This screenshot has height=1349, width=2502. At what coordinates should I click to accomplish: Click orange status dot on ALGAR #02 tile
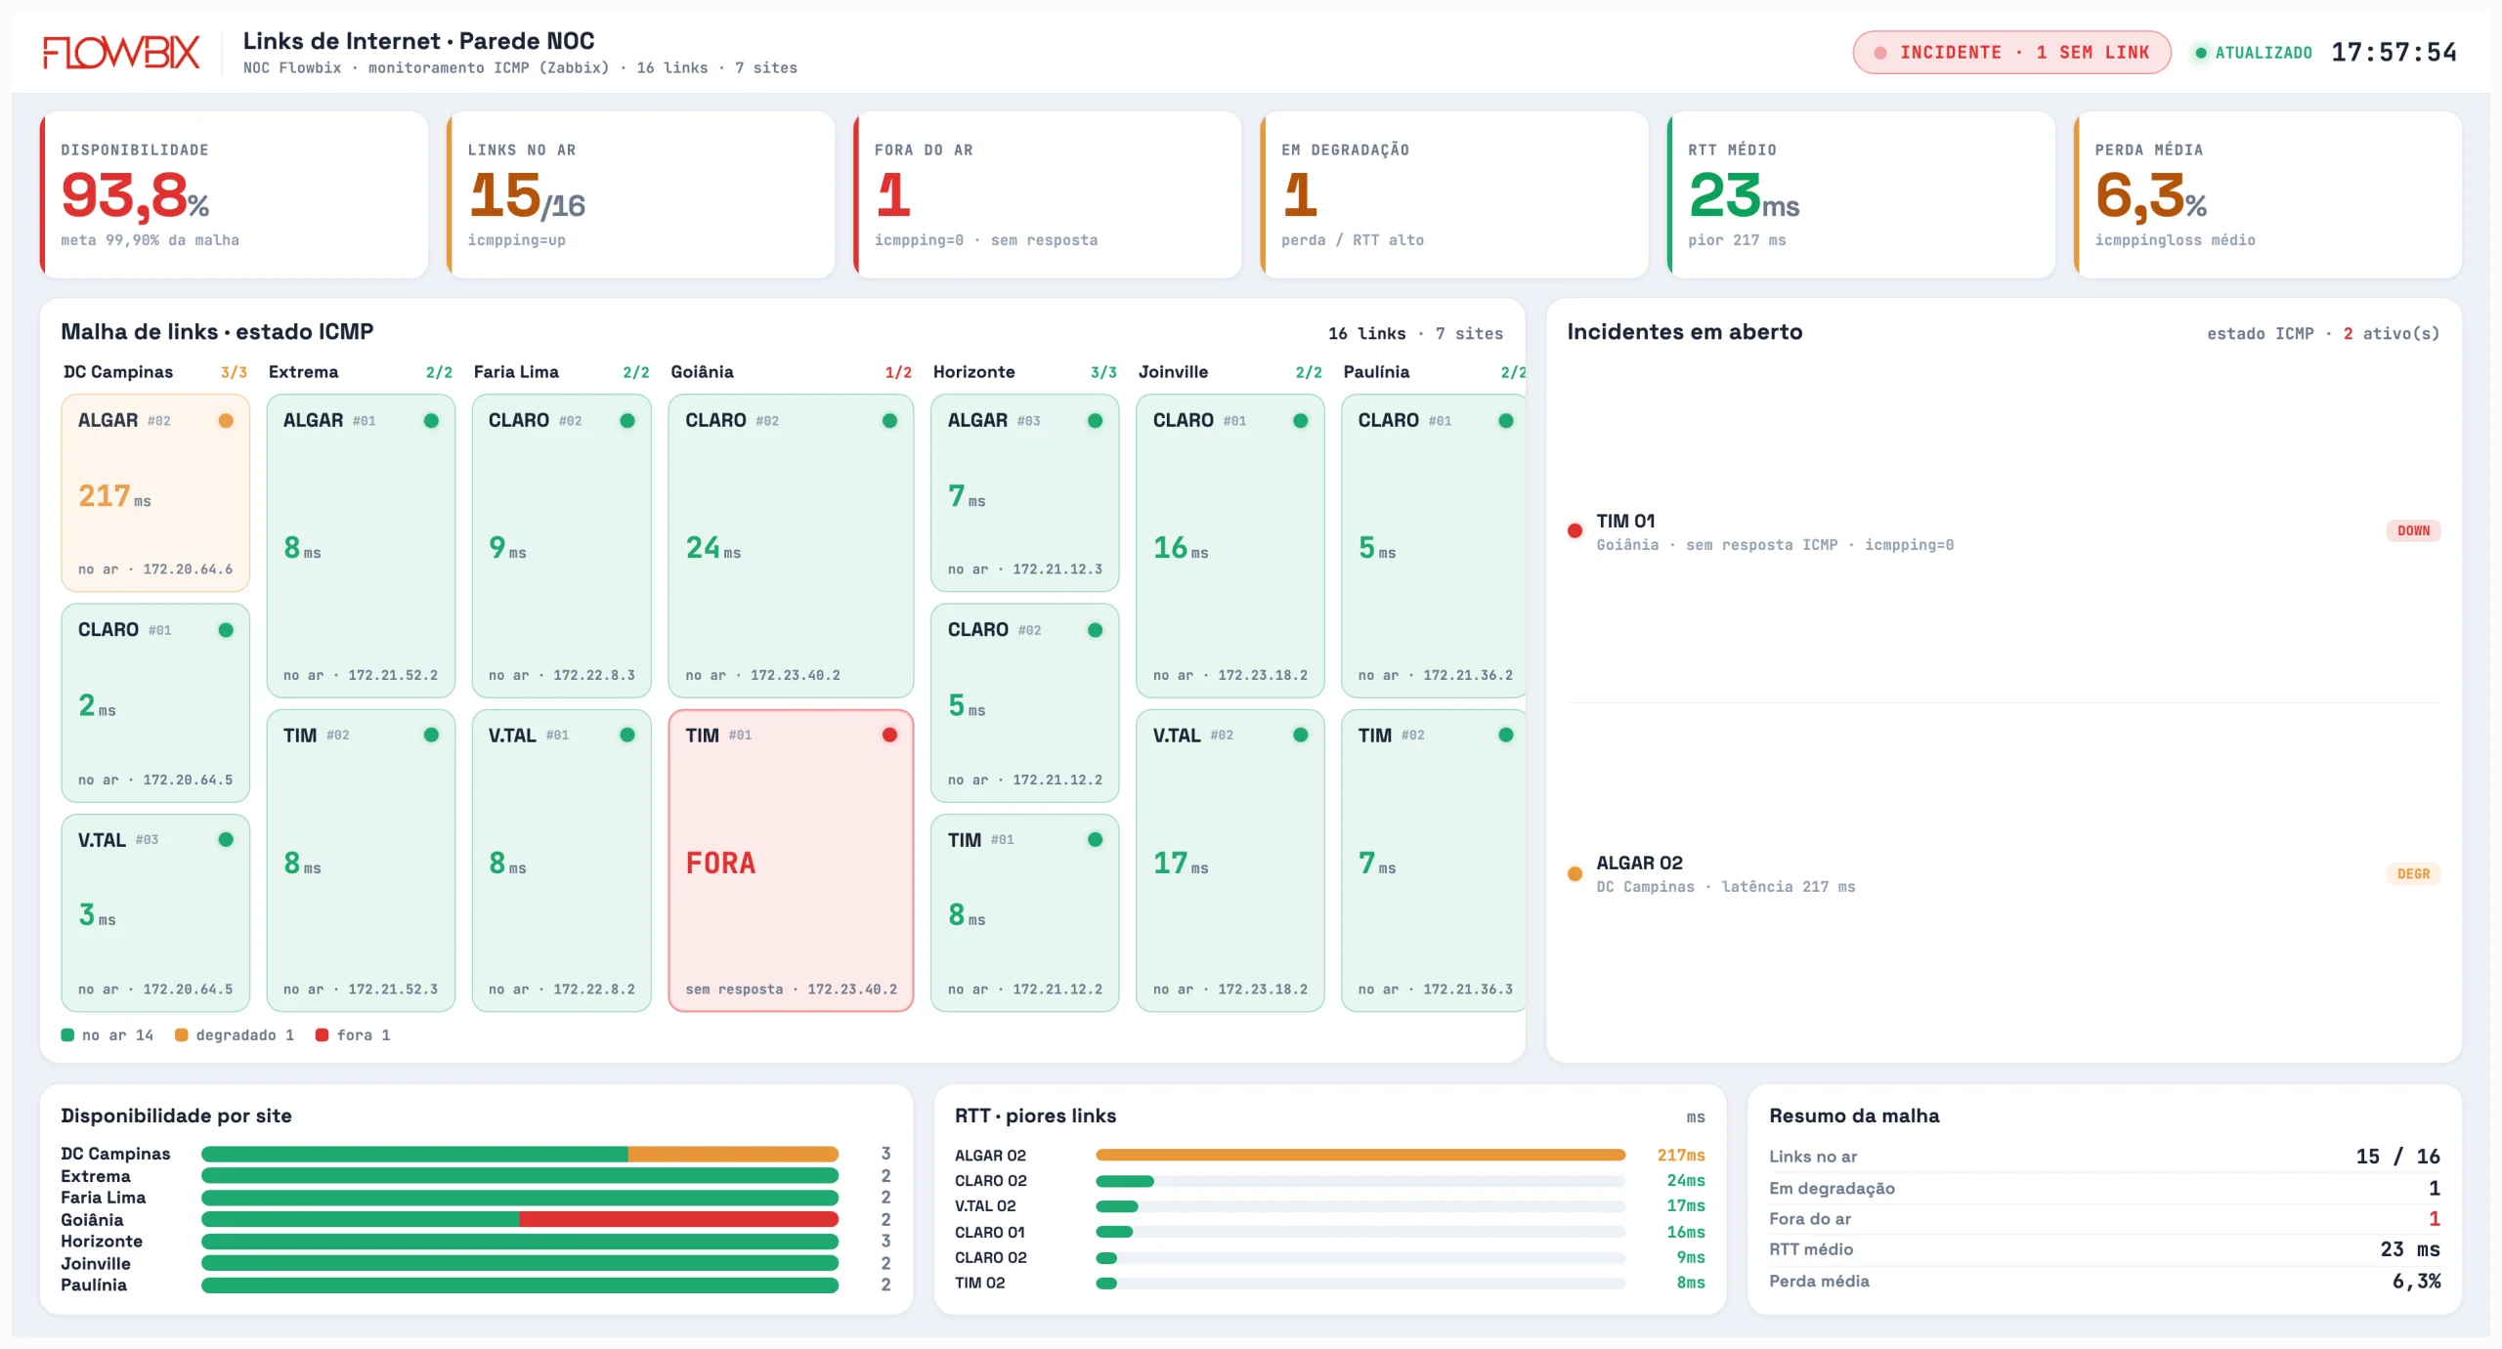[x=226, y=421]
